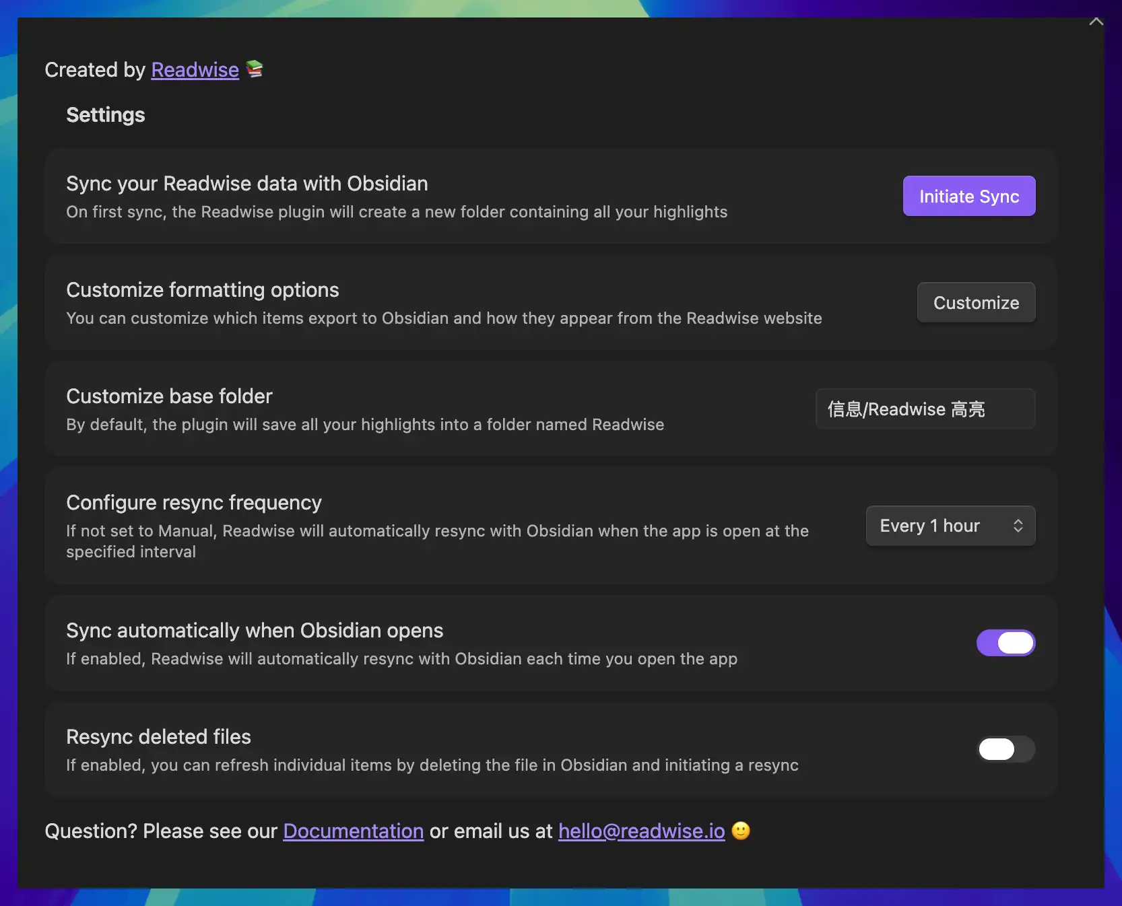Image resolution: width=1122 pixels, height=906 pixels.
Task: Open the resync frequency dropdown
Action: (x=951, y=526)
